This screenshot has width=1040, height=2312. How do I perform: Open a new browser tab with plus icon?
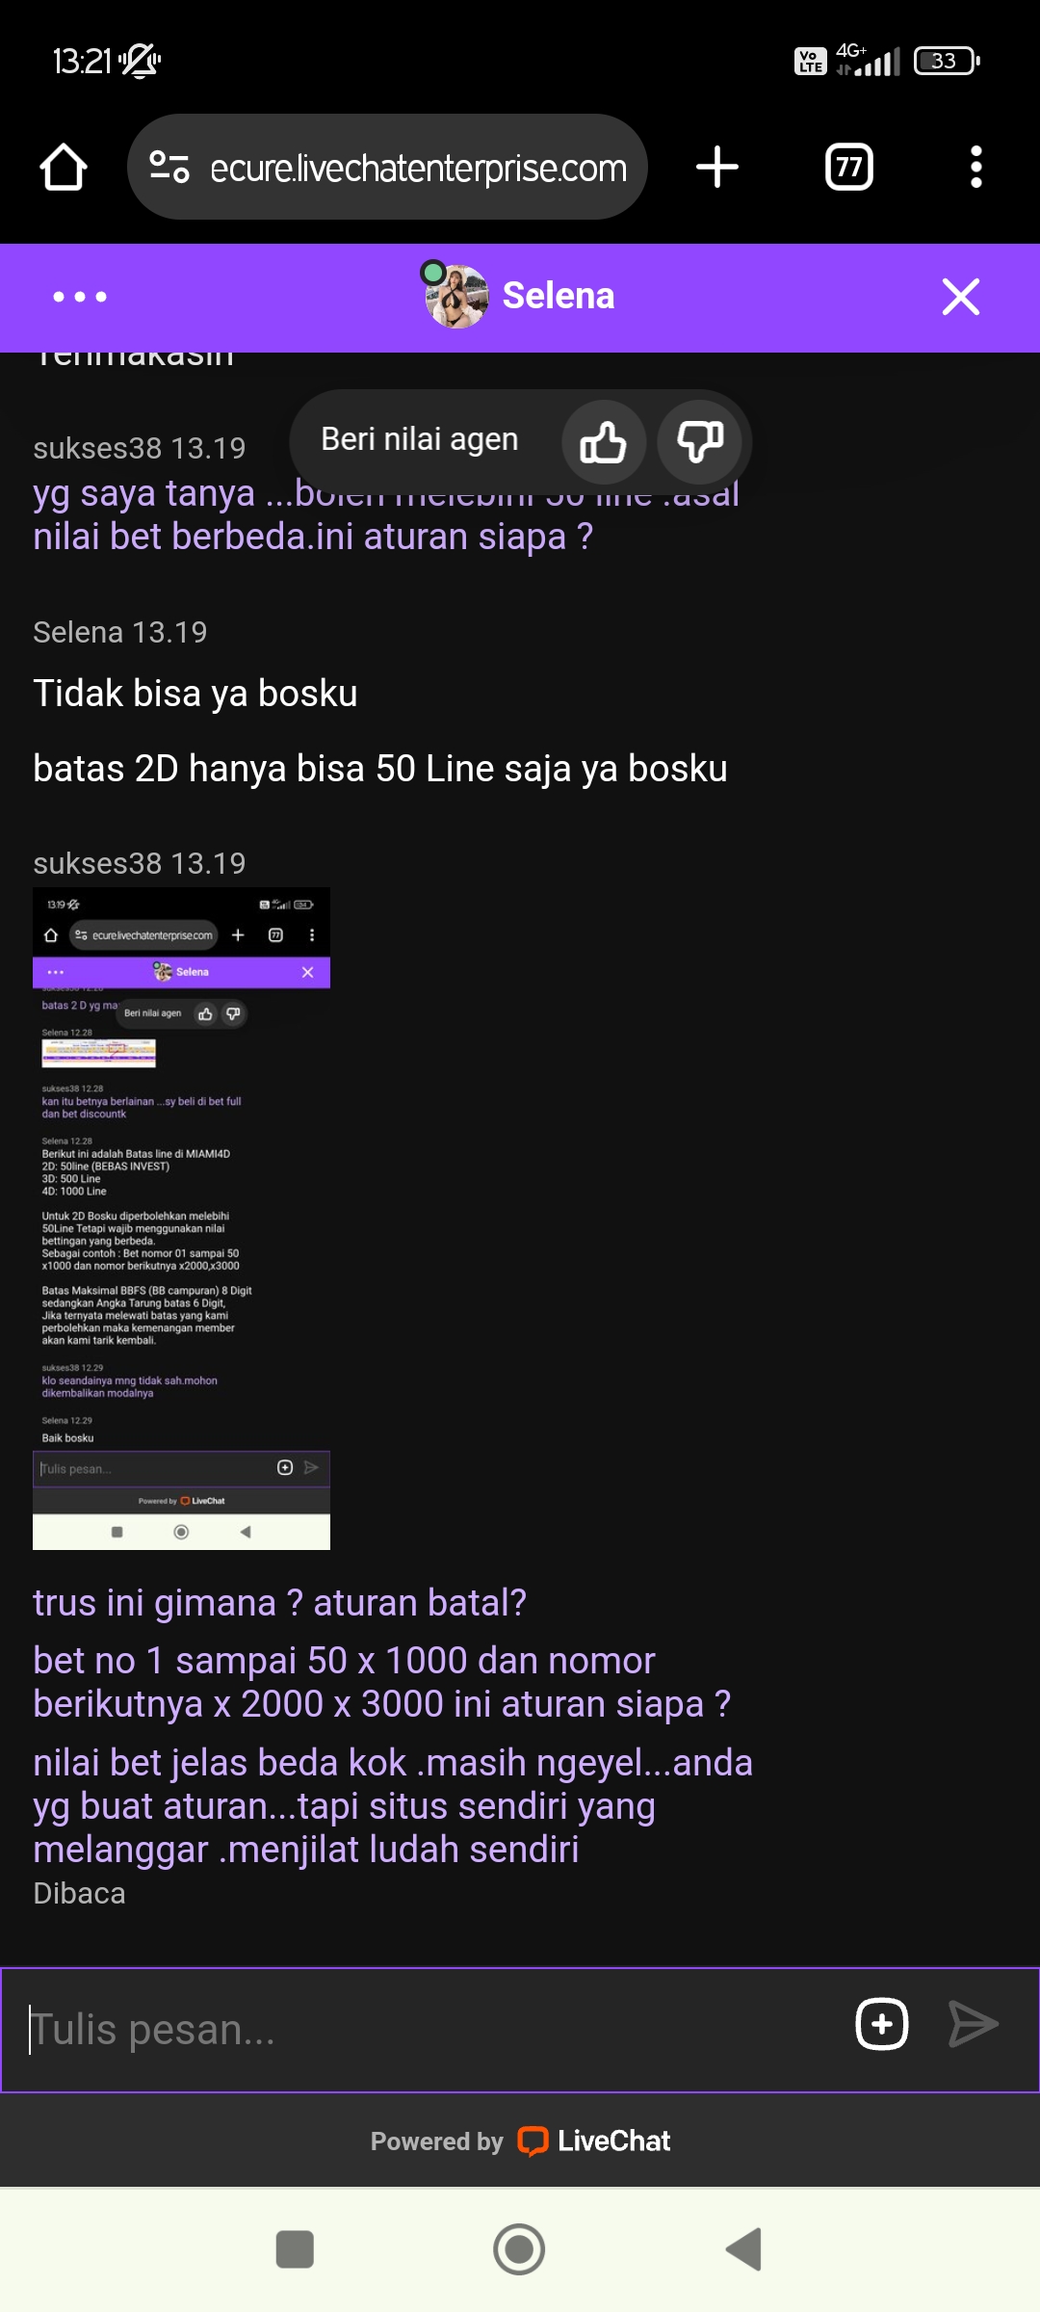[717, 167]
